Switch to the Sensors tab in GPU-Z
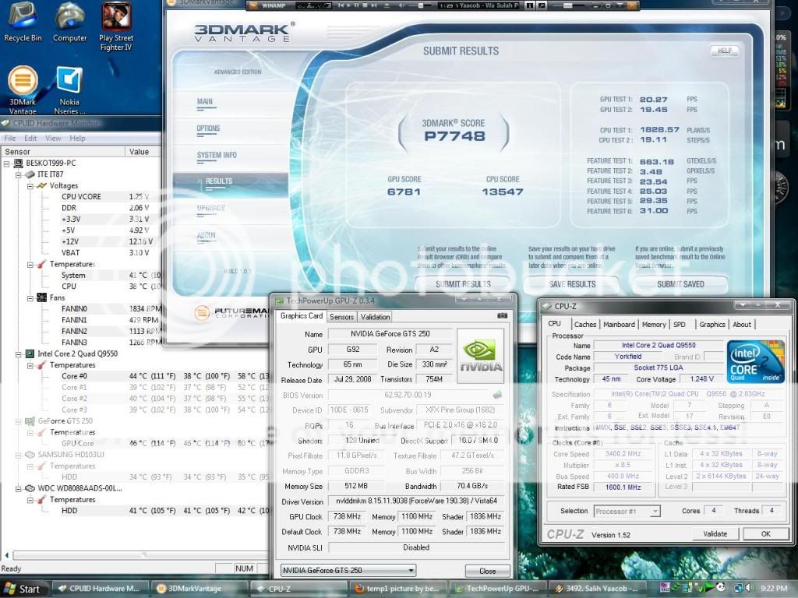 (x=341, y=317)
